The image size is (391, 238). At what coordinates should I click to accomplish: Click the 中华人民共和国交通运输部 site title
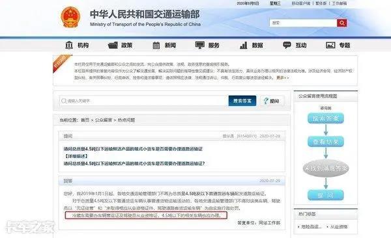[145, 14]
